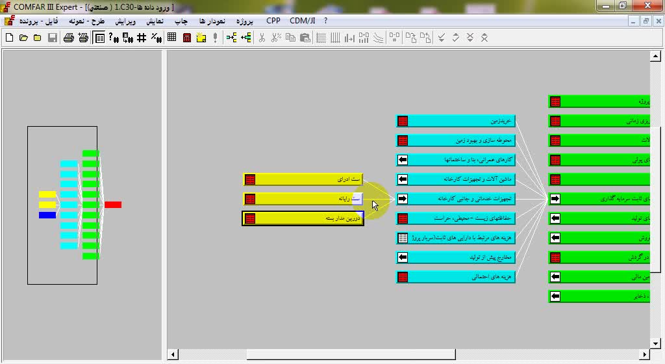Collapse the تجهیزات خدماتی و جانبی کارخانه node arrow
This screenshot has width=665, height=364.
(403, 199)
